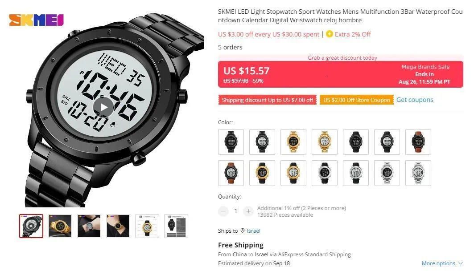Select the brown leather strap watch on top row
This screenshot has width=474, height=271.
(418, 142)
